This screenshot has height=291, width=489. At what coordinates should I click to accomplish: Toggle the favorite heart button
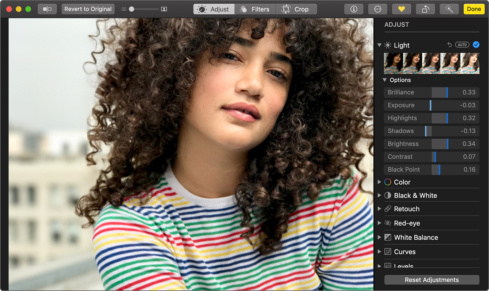401,9
